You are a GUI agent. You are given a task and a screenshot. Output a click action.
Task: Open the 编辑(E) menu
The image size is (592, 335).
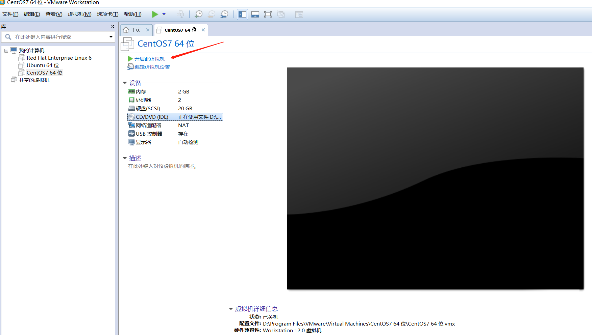click(x=32, y=14)
